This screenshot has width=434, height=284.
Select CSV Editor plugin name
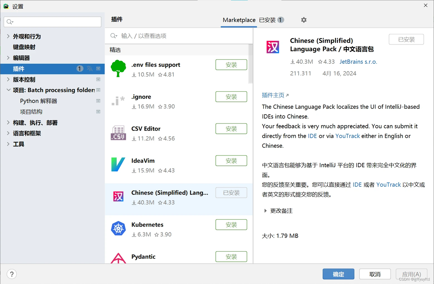tap(146, 129)
